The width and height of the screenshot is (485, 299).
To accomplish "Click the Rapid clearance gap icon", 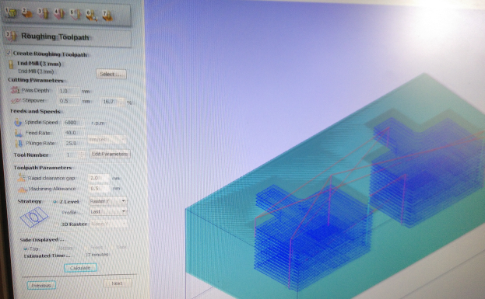I will (21, 177).
